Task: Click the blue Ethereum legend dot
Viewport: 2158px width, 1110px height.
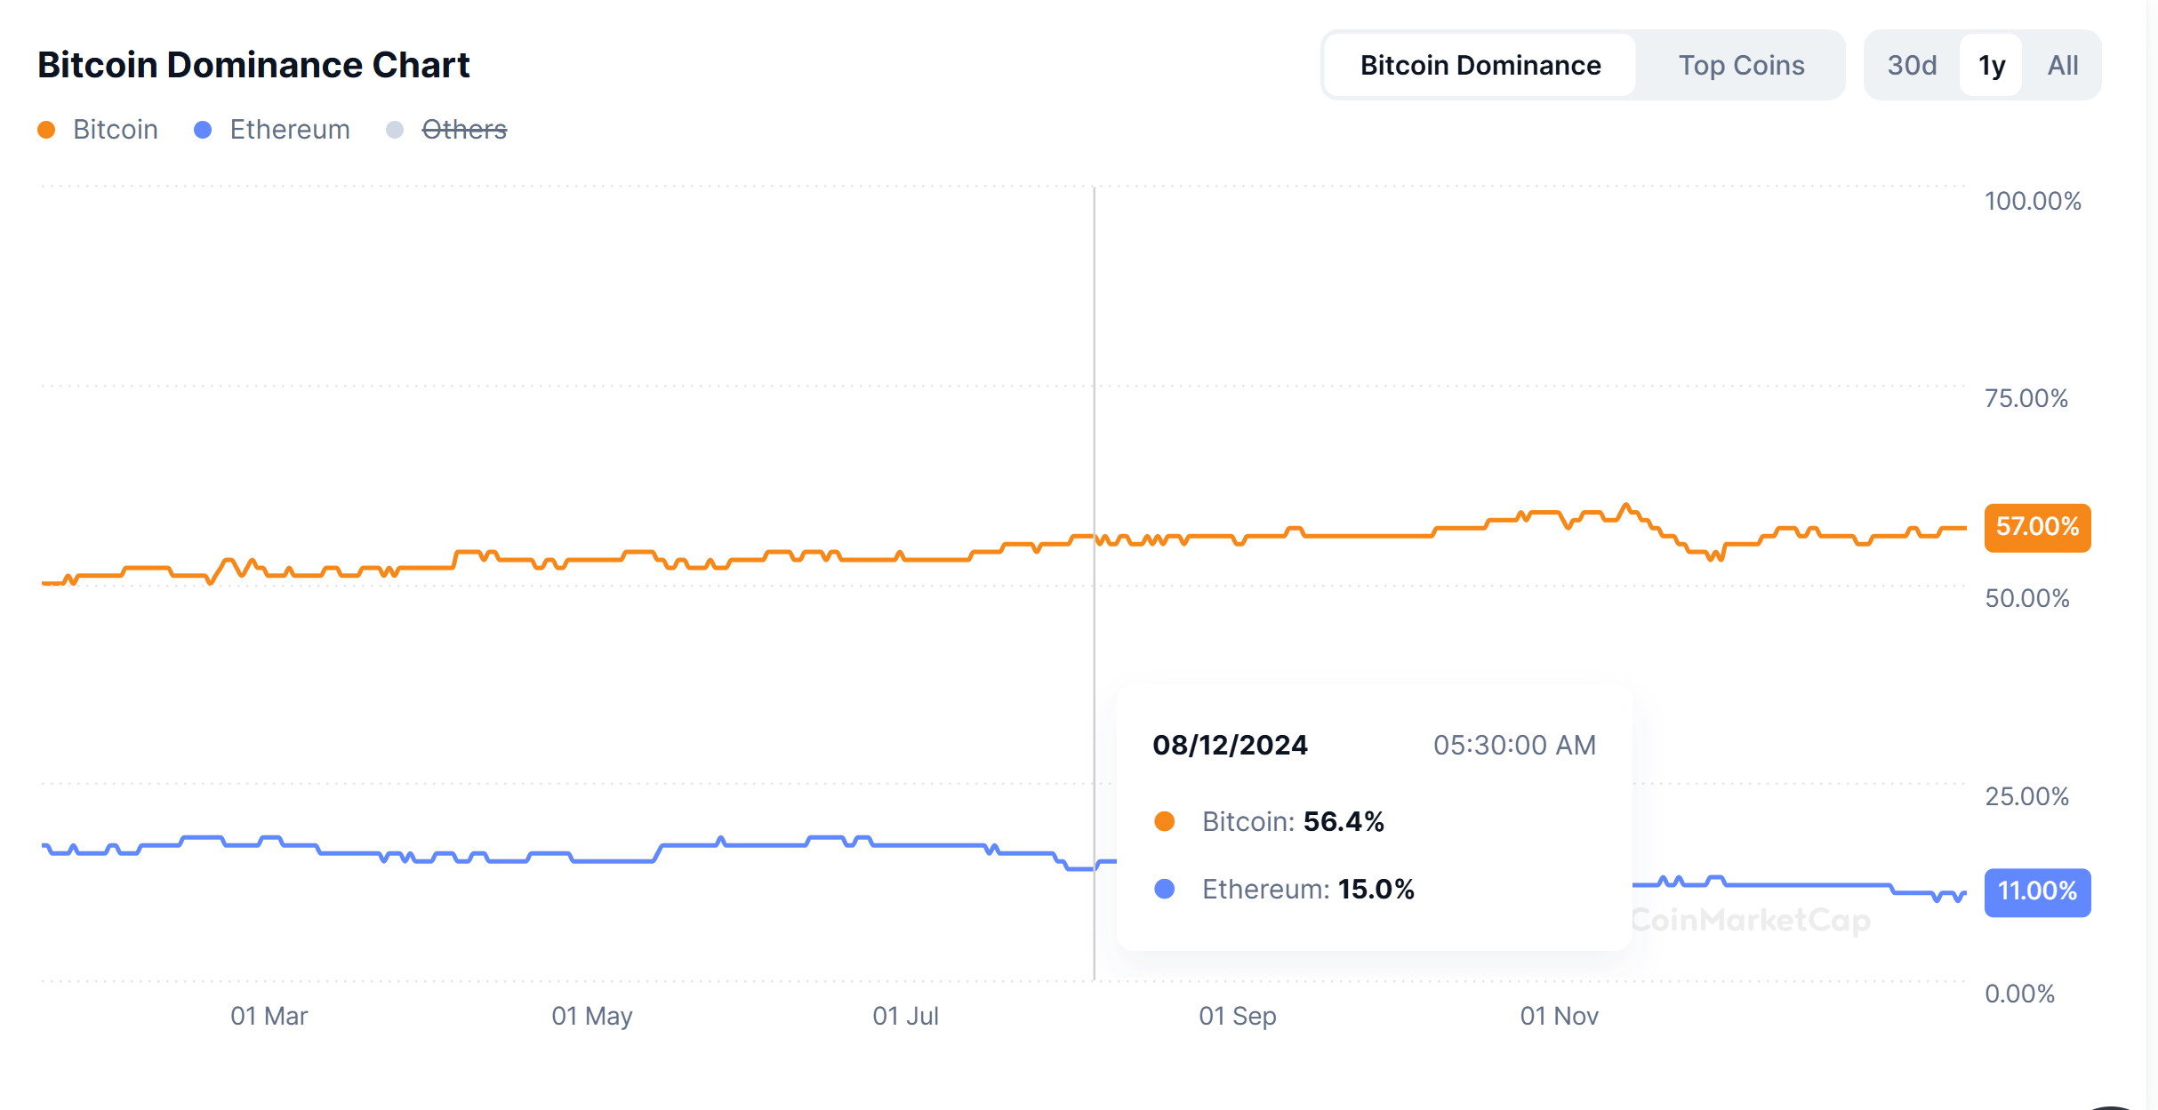Action: pos(203,130)
